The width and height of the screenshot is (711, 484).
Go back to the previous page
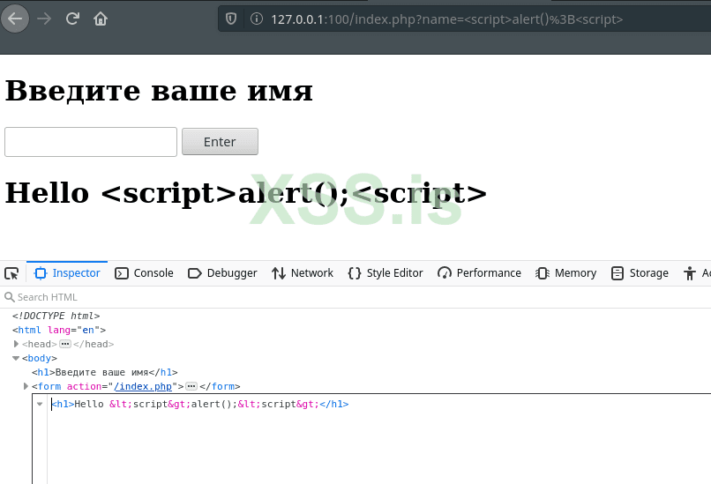15,19
